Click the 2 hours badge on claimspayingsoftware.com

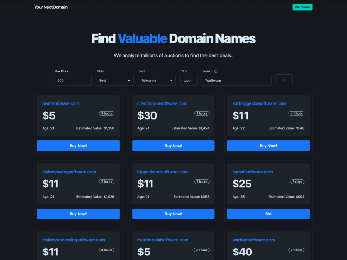[107, 181]
